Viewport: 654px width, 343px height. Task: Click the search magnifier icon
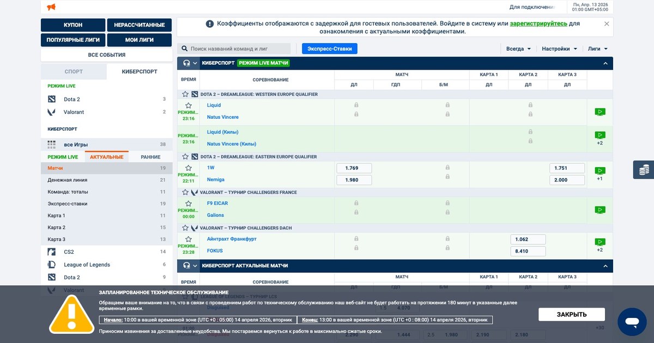click(185, 48)
